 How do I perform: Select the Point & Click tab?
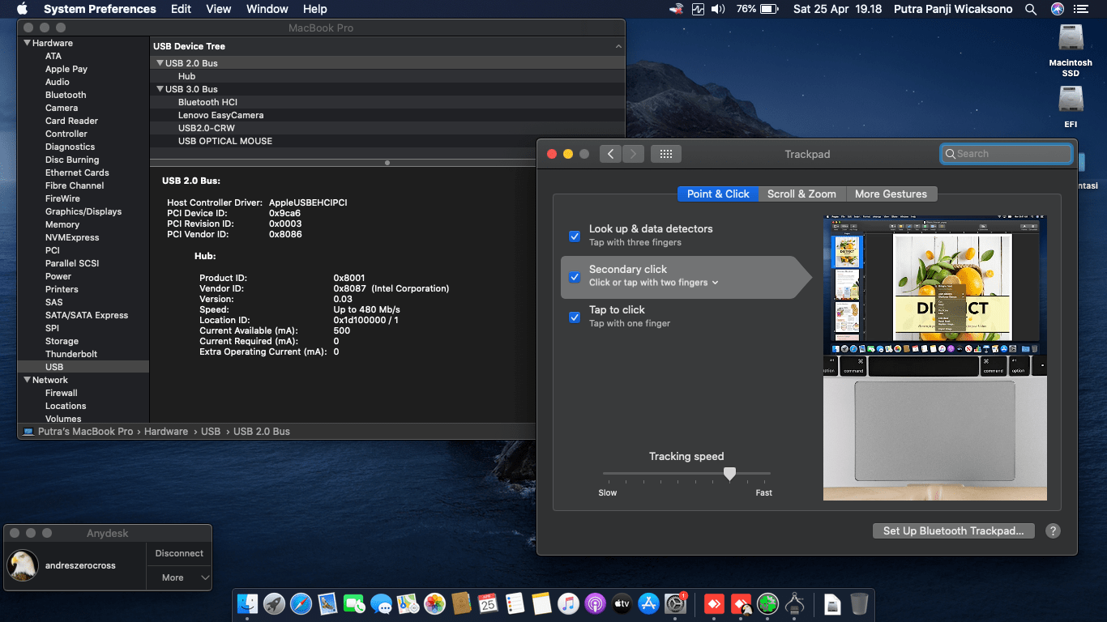pyautogui.click(x=718, y=194)
